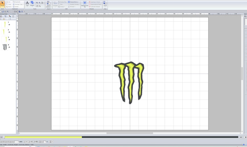The image size is (247, 147).
Task: Click the Zoom Out magnifier icon
Action: click(40, 3)
